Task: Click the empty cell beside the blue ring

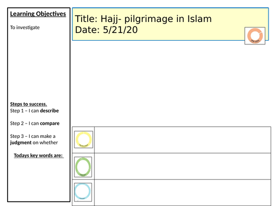Action: (x=182, y=193)
